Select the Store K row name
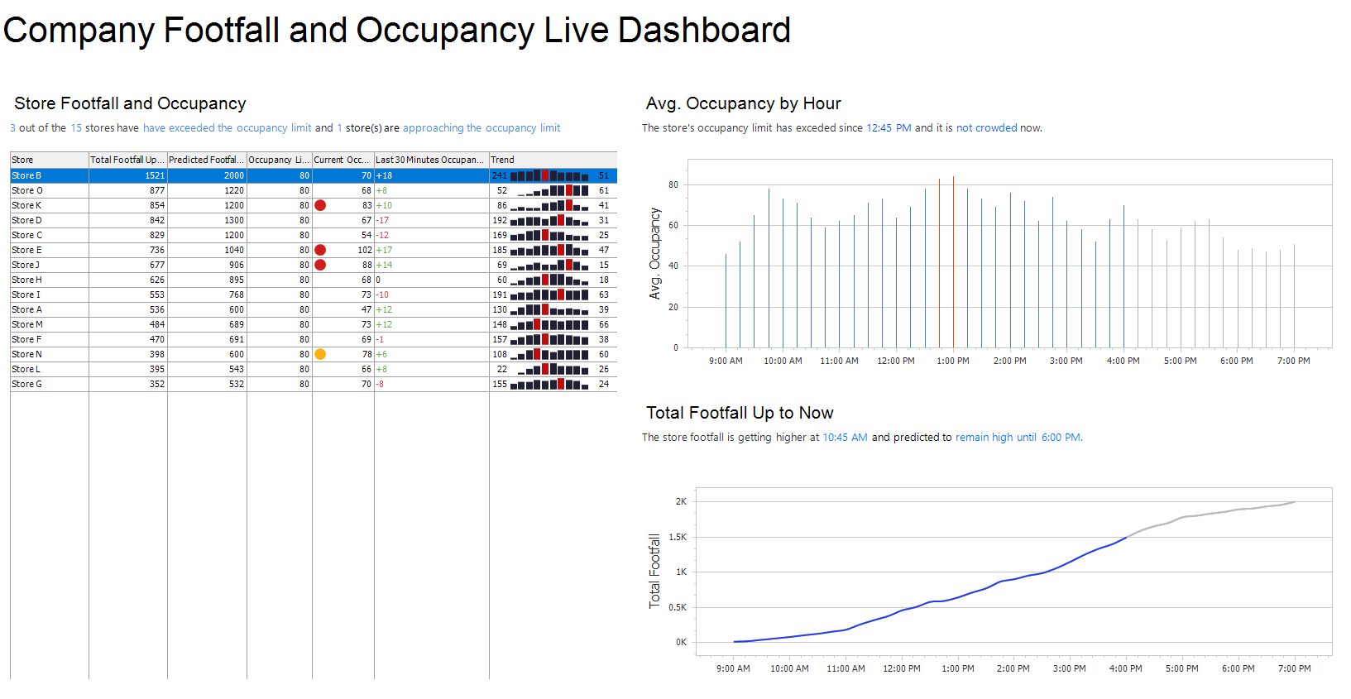1351x699 pixels. (x=26, y=205)
